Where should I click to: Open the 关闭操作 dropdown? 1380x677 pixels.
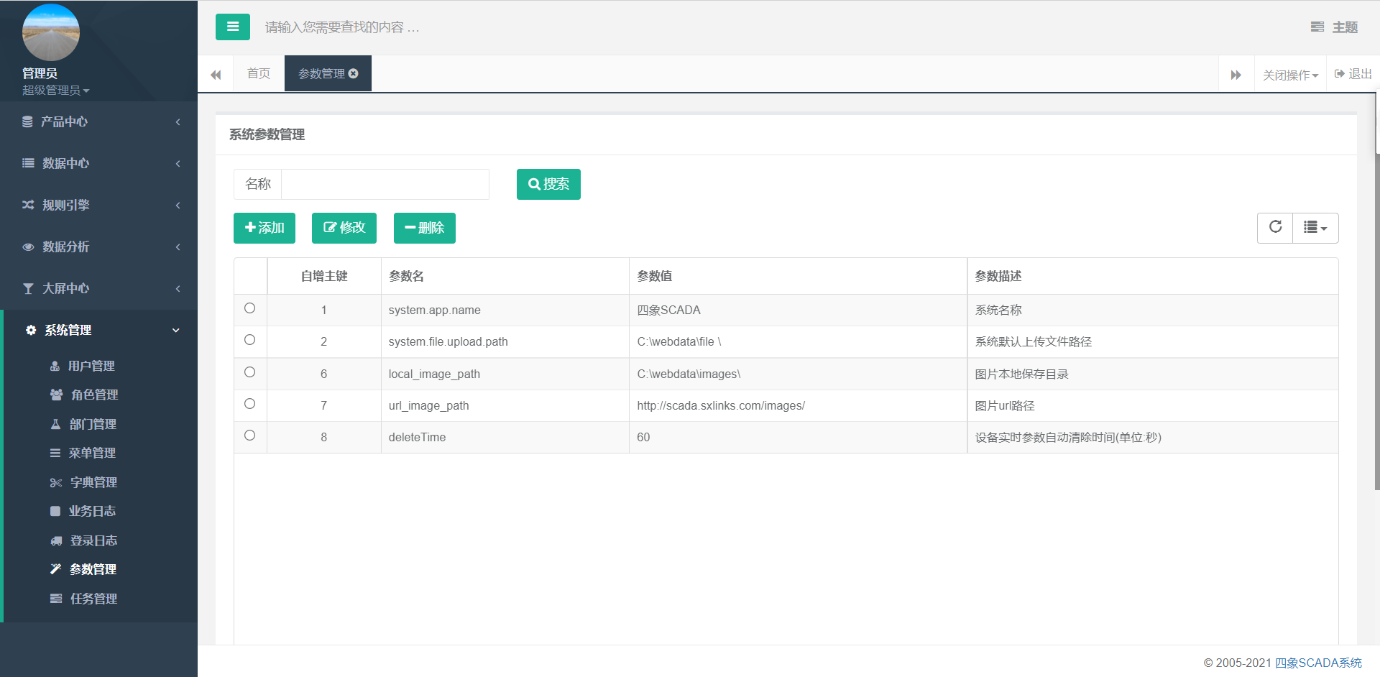tap(1290, 75)
